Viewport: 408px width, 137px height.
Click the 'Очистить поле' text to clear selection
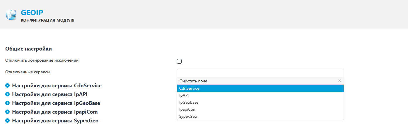[x=193, y=81]
